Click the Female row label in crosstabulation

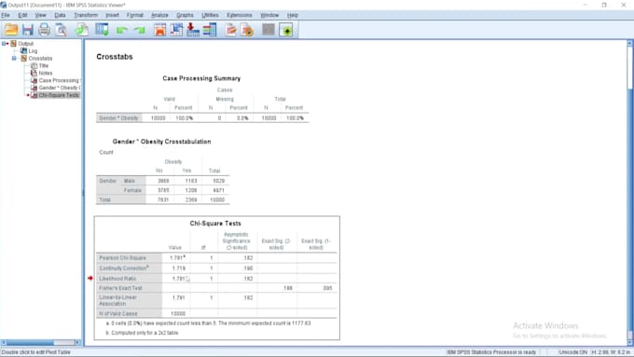coord(132,190)
